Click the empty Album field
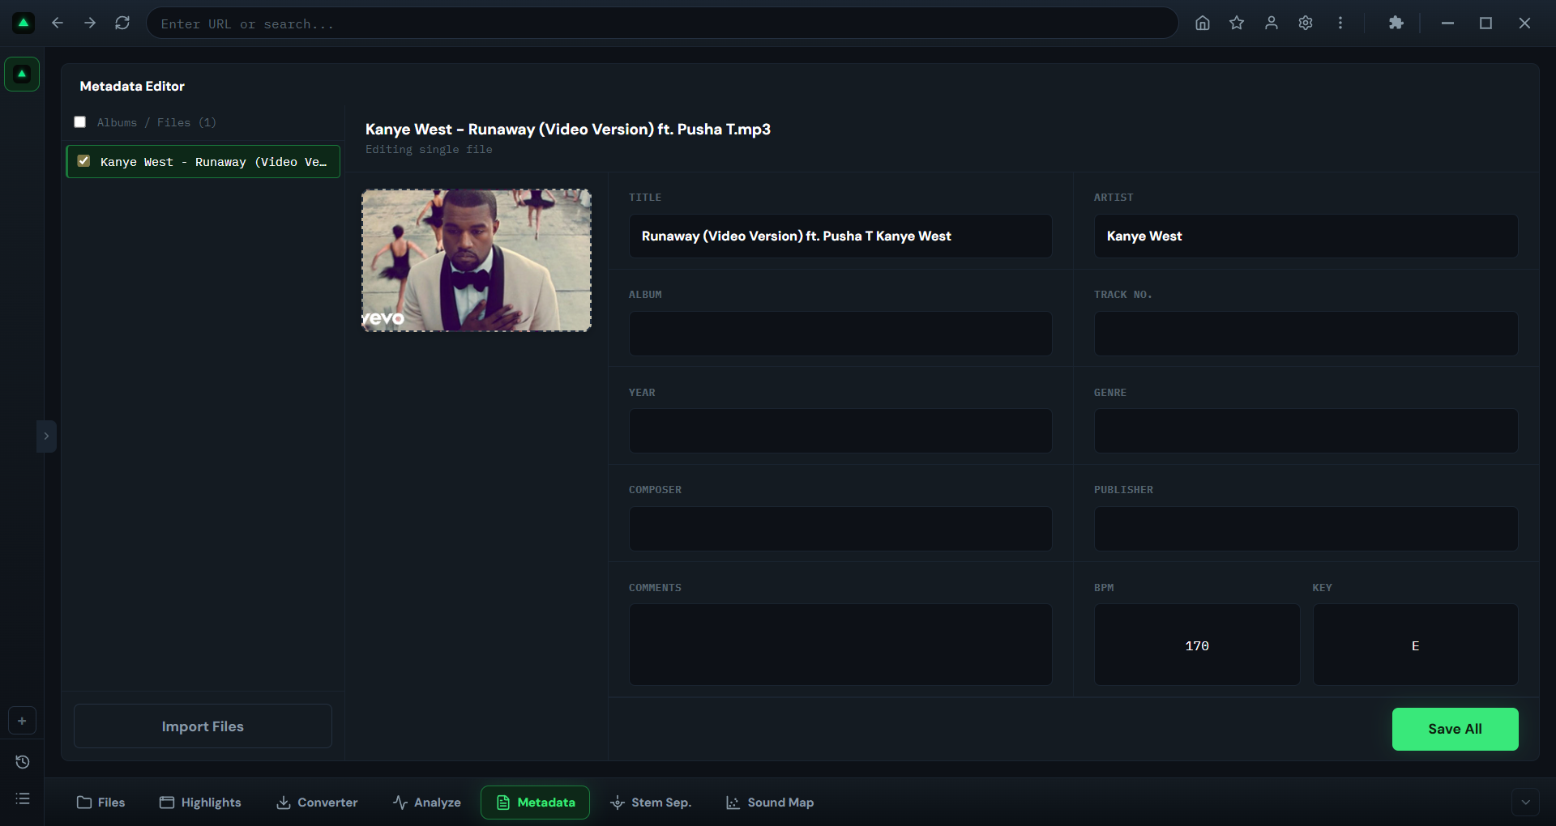This screenshot has height=826, width=1556. [x=840, y=334]
